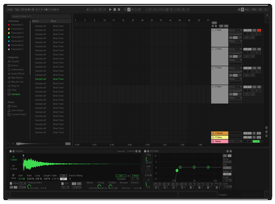Unfold track 4 Track with its arrow
This screenshot has height=204, width=275.
[x=213, y=87]
